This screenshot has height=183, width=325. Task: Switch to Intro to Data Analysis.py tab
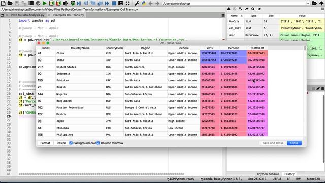pyautogui.click(x=27, y=15)
